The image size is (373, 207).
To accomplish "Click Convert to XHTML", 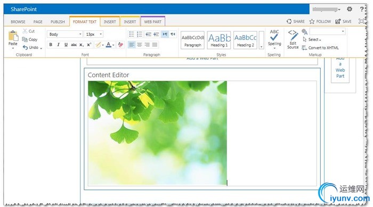I will tap(320, 48).
